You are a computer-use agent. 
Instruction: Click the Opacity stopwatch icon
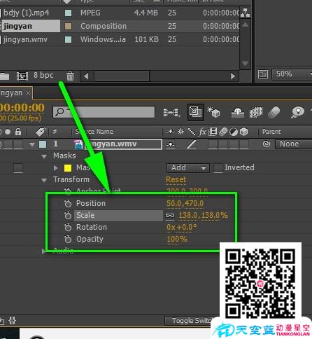tap(68, 239)
